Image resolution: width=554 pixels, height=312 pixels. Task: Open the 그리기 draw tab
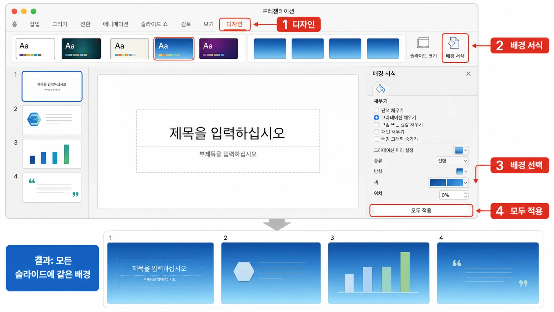click(x=60, y=24)
